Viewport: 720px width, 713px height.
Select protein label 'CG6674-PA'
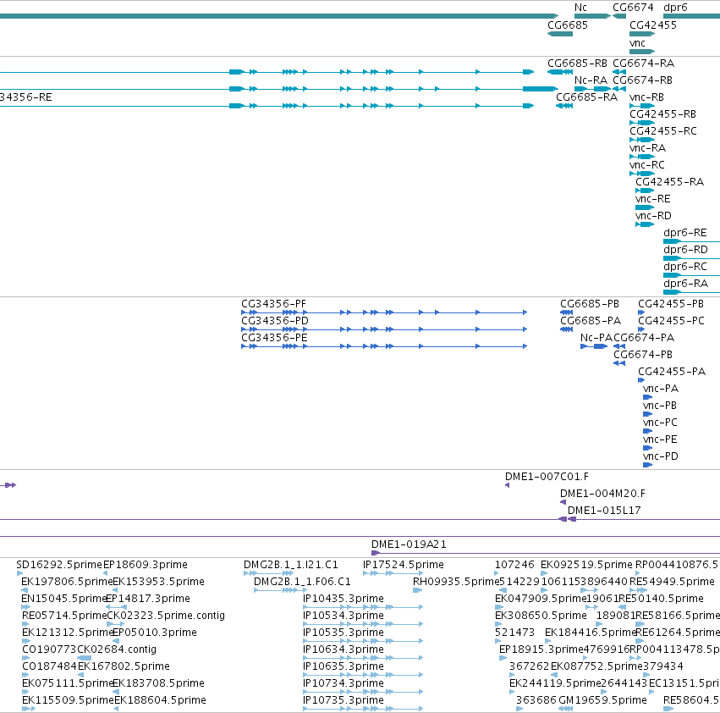point(644,338)
